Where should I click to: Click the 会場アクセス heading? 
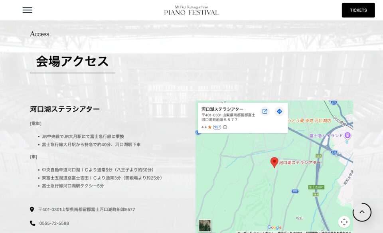pyautogui.click(x=72, y=61)
